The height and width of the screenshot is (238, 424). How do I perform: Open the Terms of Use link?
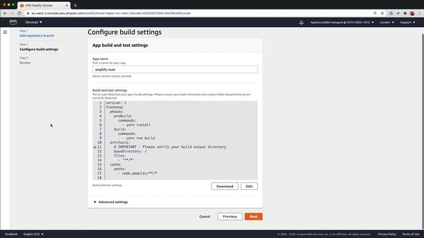(411, 234)
